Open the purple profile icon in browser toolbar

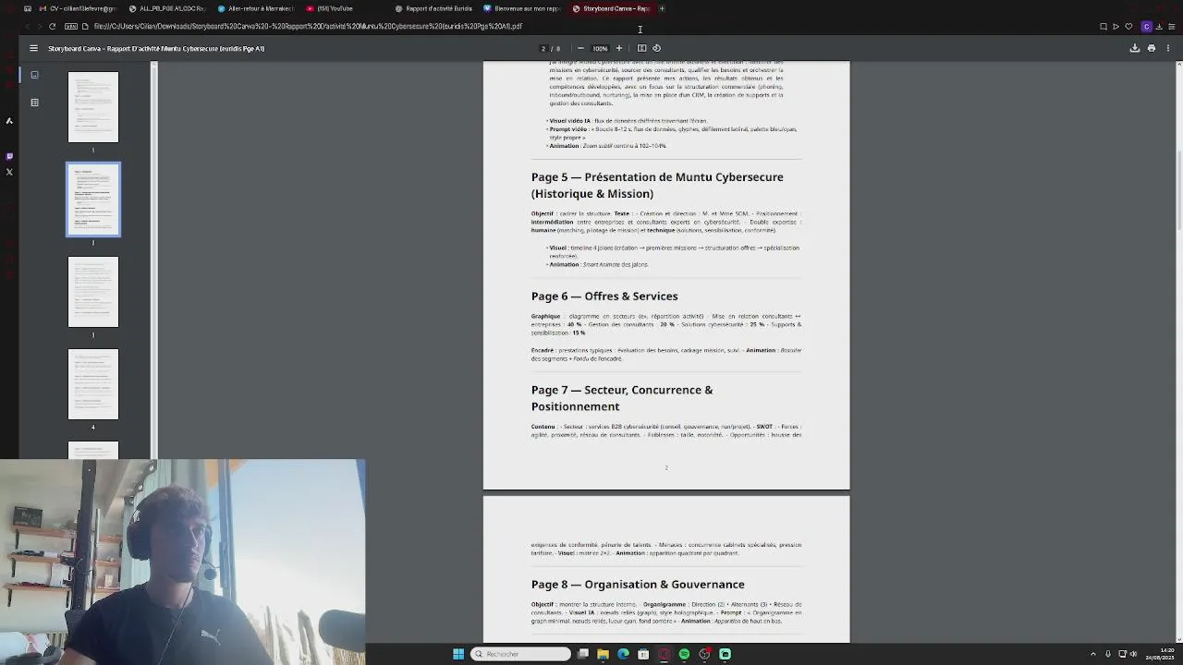point(1147,26)
